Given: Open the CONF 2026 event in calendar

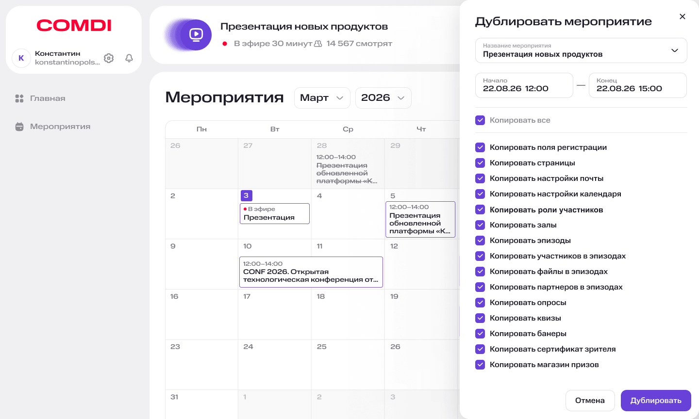Looking at the screenshot, I should tap(311, 272).
